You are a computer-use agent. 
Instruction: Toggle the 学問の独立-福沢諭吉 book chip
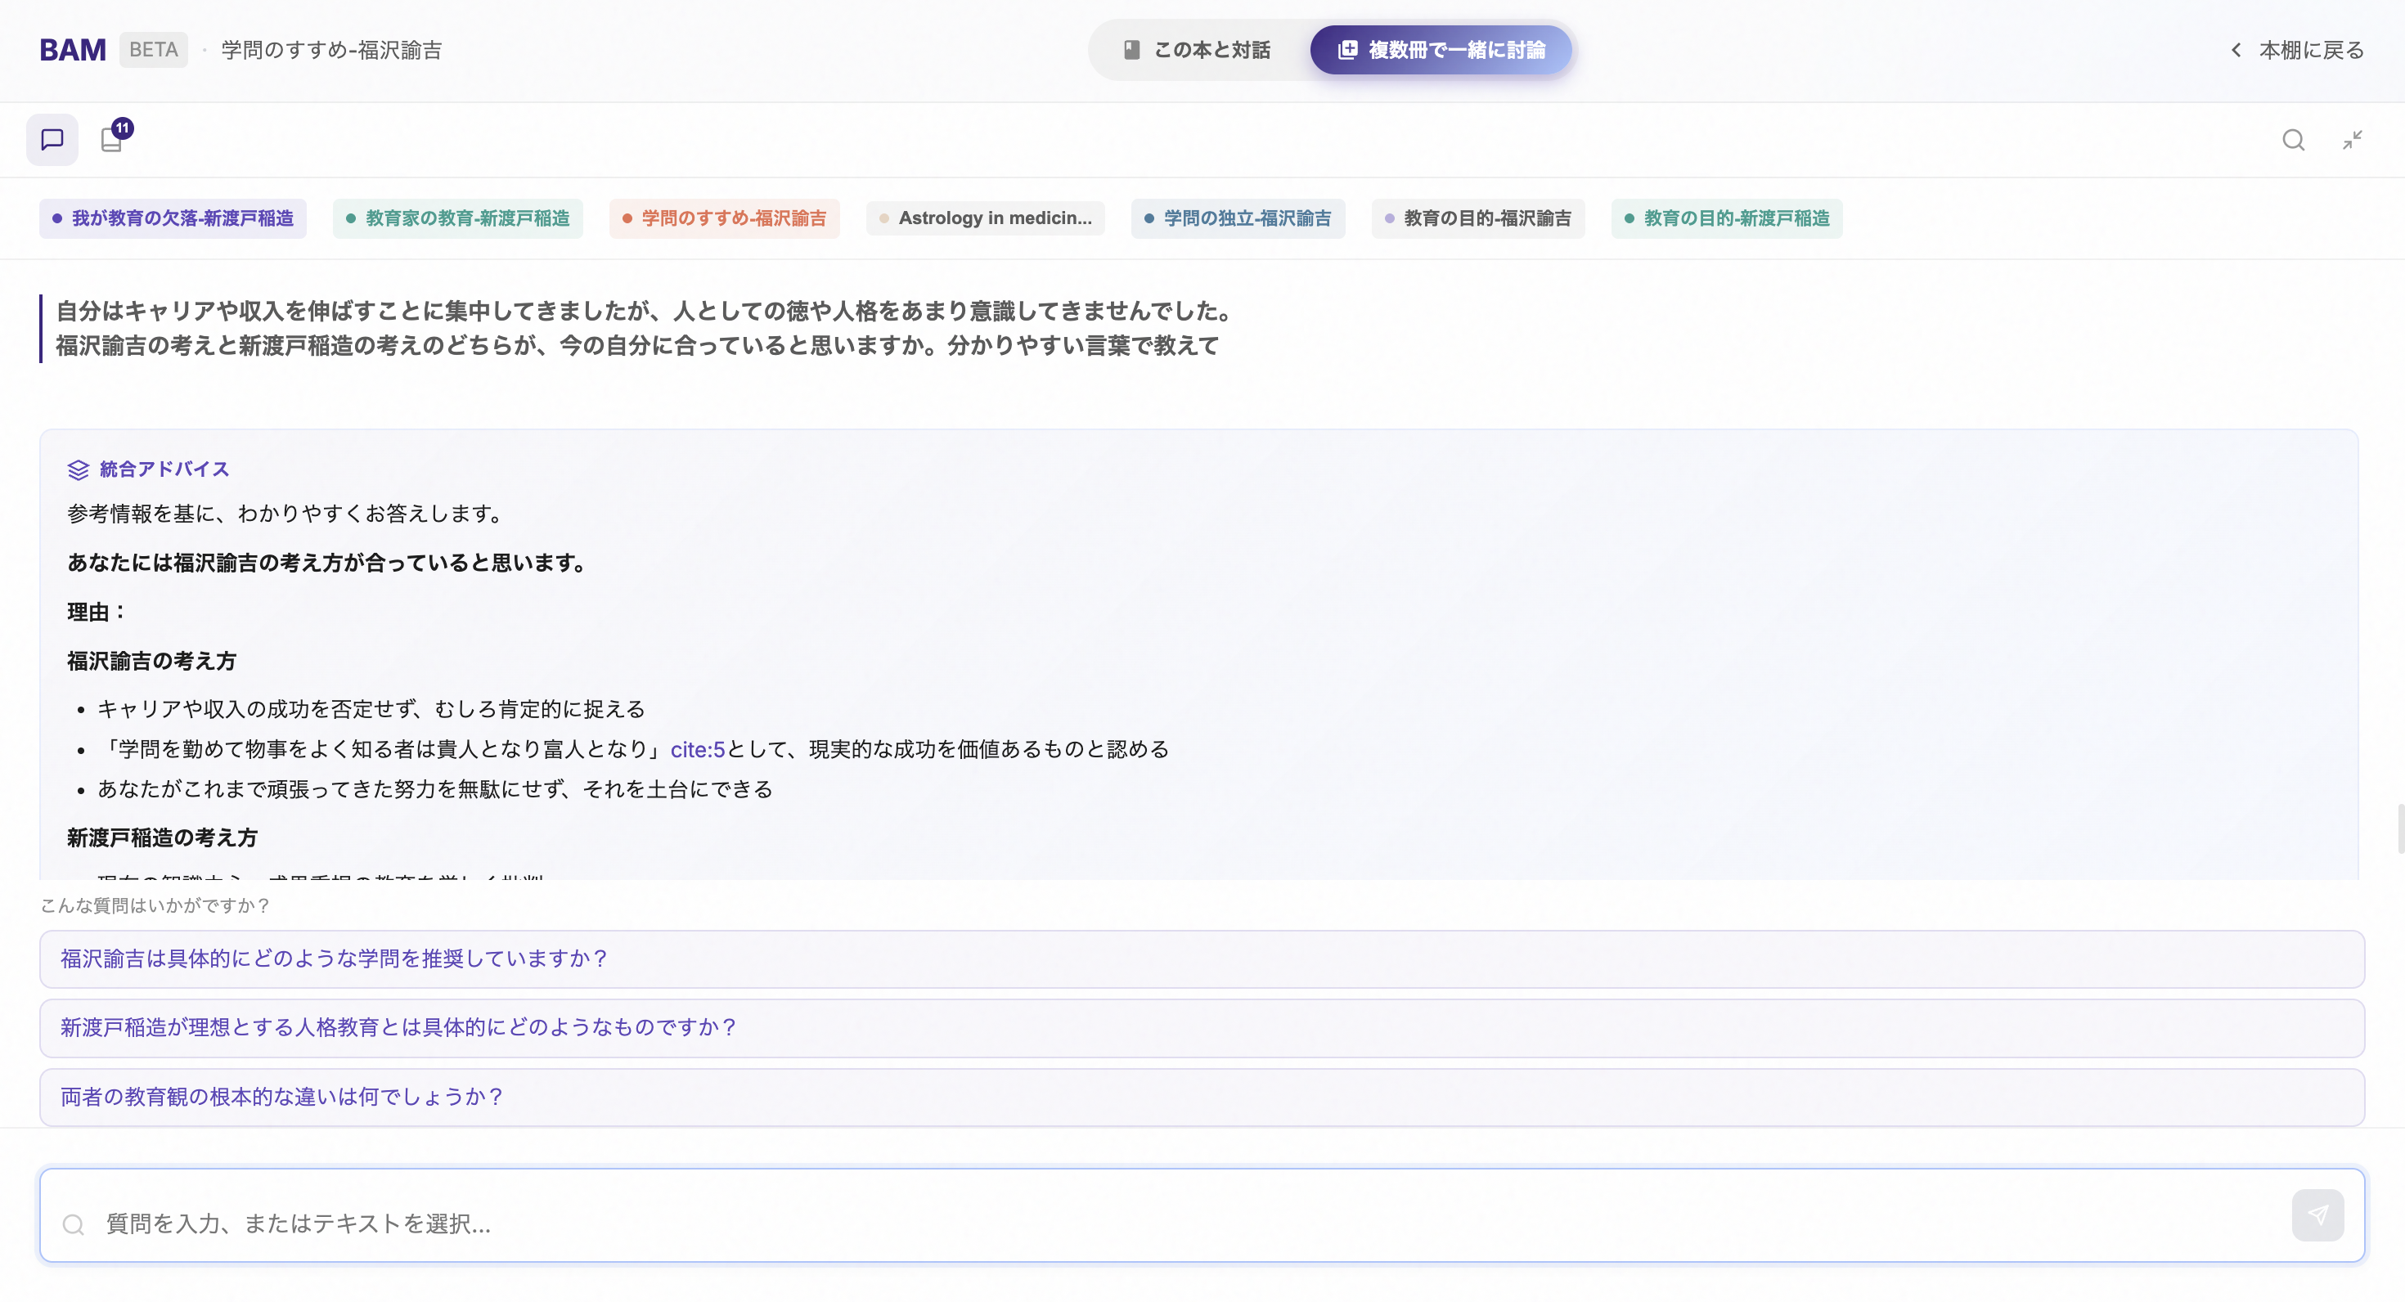pos(1238,218)
